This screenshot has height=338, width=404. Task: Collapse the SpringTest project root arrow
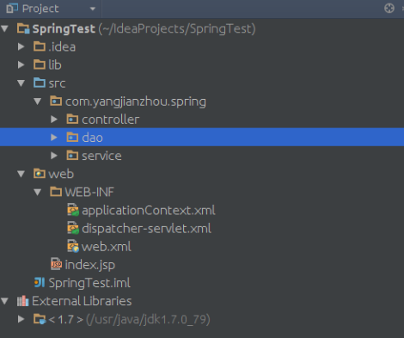[x=4, y=28]
